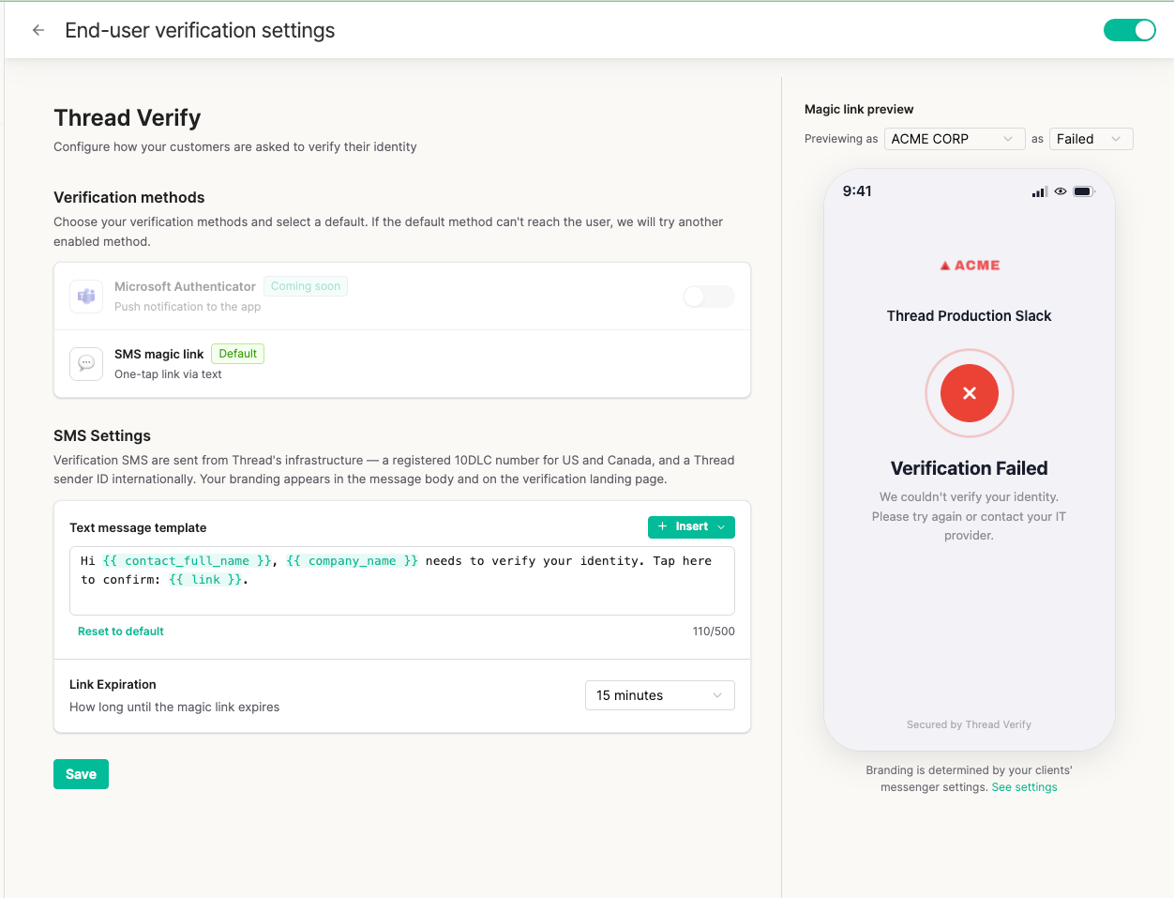Click the Link Expiration label
This screenshot has width=1174, height=898.
[113, 684]
